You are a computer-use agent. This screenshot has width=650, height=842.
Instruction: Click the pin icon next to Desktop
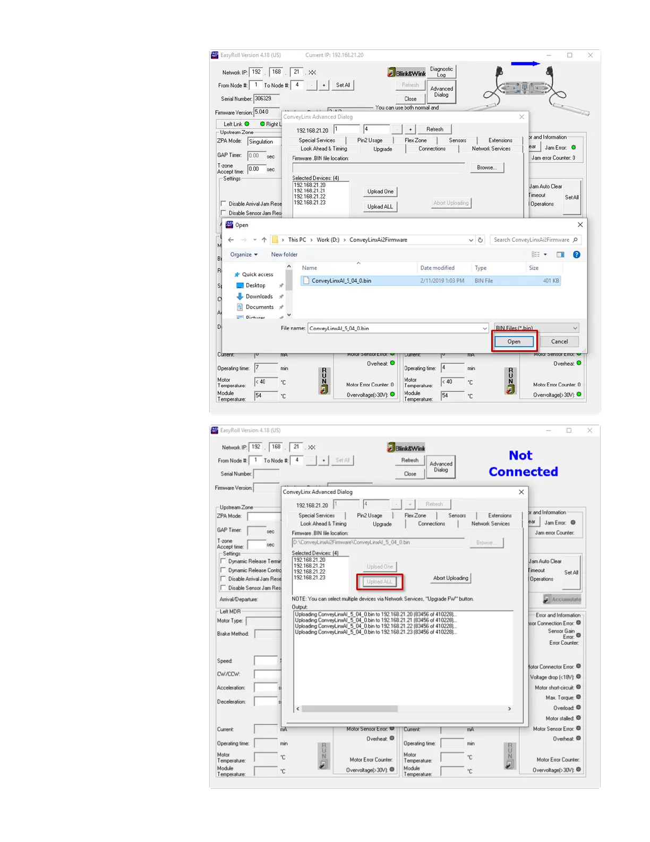pos(281,285)
